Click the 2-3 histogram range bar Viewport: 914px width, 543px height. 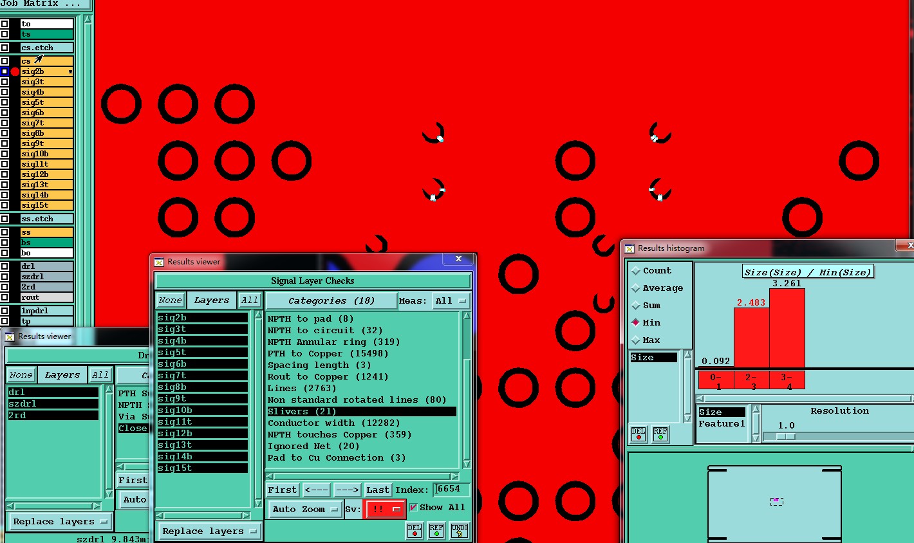751,380
